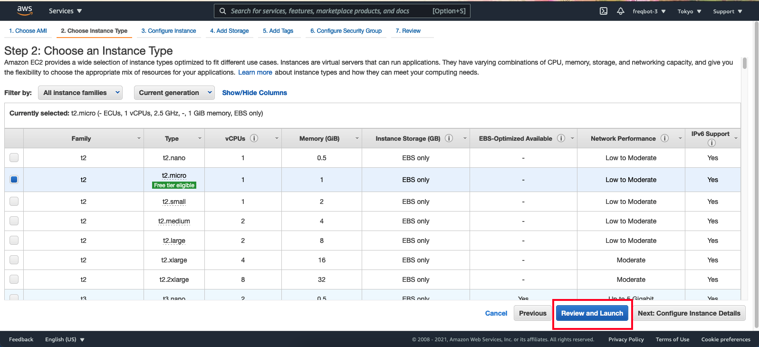The width and height of the screenshot is (759, 347).
Task: Click the t2.small type name
Action: point(174,202)
